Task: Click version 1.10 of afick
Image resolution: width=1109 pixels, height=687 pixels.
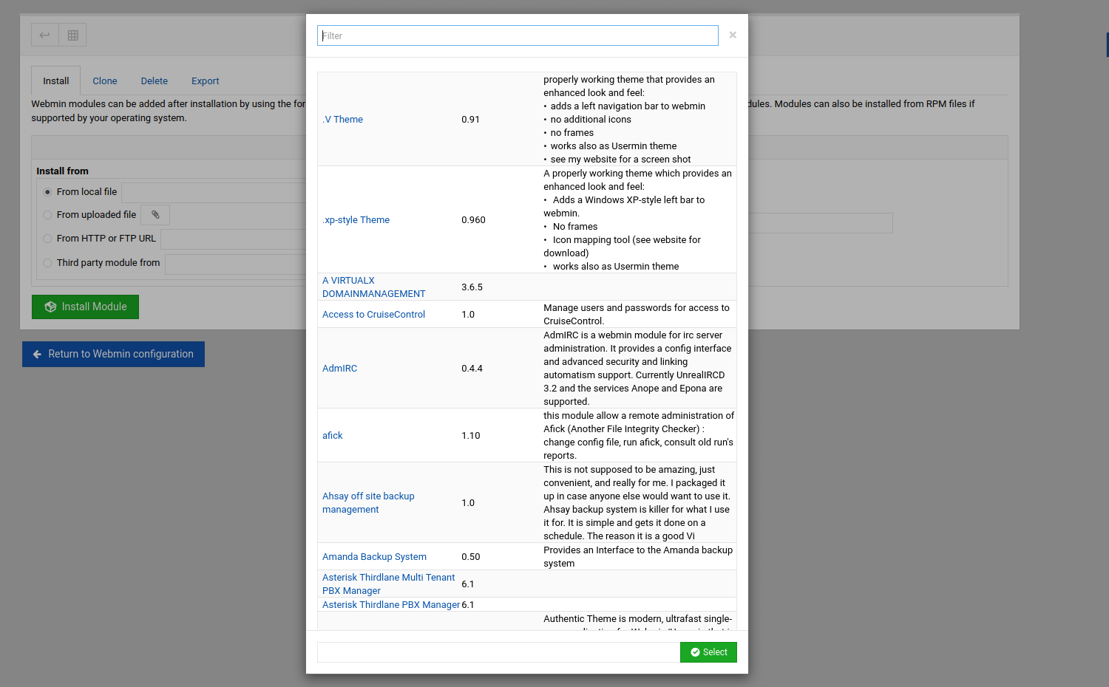Action: [x=471, y=436]
